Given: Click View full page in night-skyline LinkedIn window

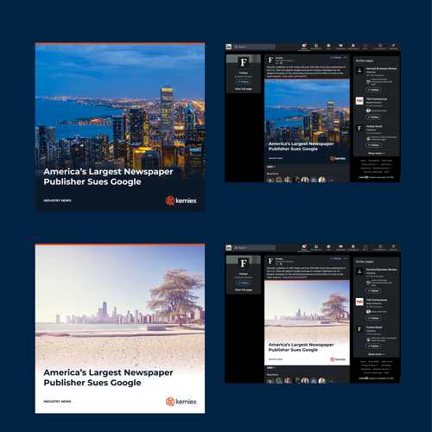Looking at the screenshot, I should click(244, 89).
